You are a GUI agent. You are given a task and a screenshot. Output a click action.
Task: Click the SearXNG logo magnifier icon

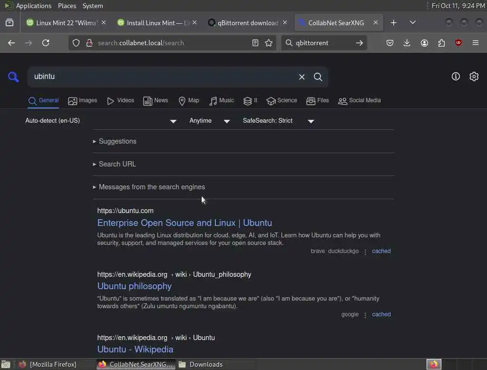point(13,77)
